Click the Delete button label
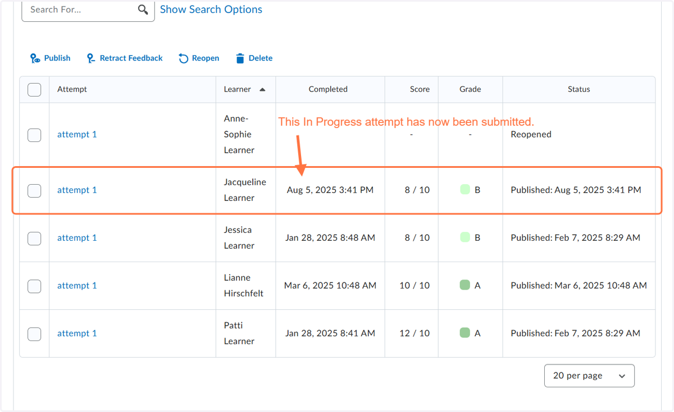The image size is (674, 412). 261,58
